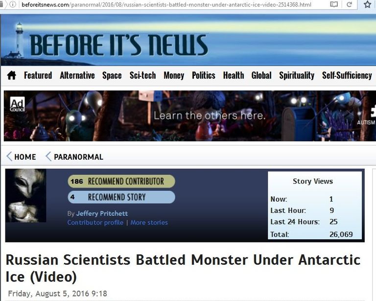Viewport: 376px width, 301px height.
Task: Open the Alternative section
Action: click(77, 75)
